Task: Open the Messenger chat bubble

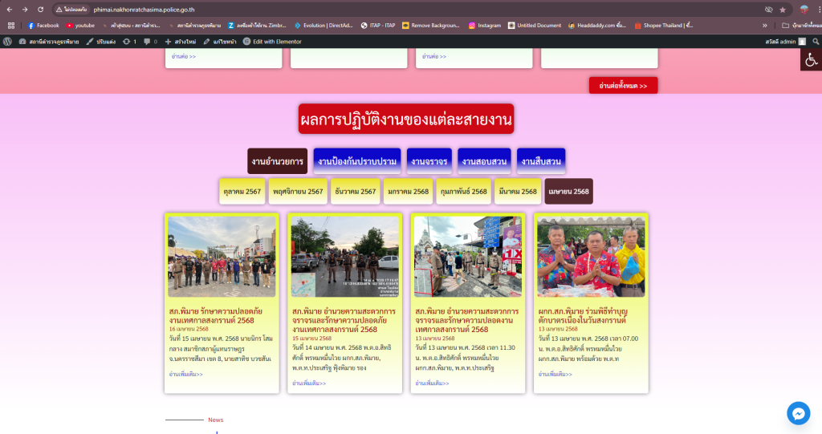Action: [x=798, y=412]
